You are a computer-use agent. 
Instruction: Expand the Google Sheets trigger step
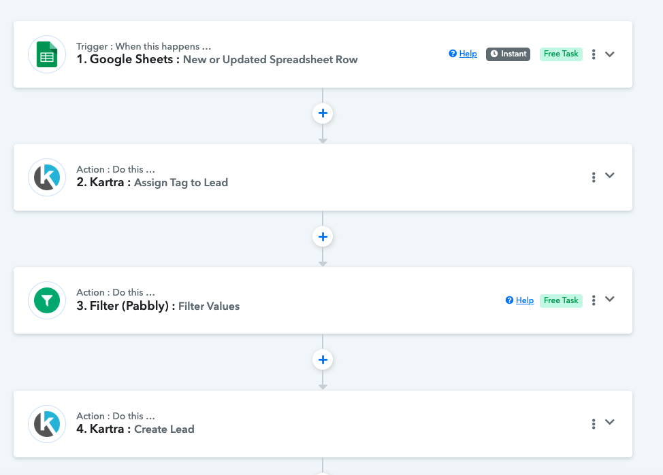click(x=610, y=54)
